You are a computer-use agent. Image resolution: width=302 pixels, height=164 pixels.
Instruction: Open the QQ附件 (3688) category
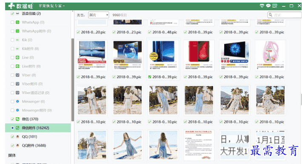coord(34,146)
